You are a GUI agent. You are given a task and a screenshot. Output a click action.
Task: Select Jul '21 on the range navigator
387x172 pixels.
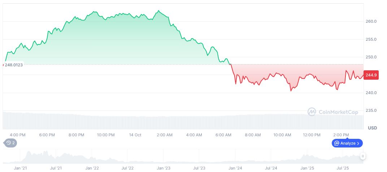(x=56, y=168)
